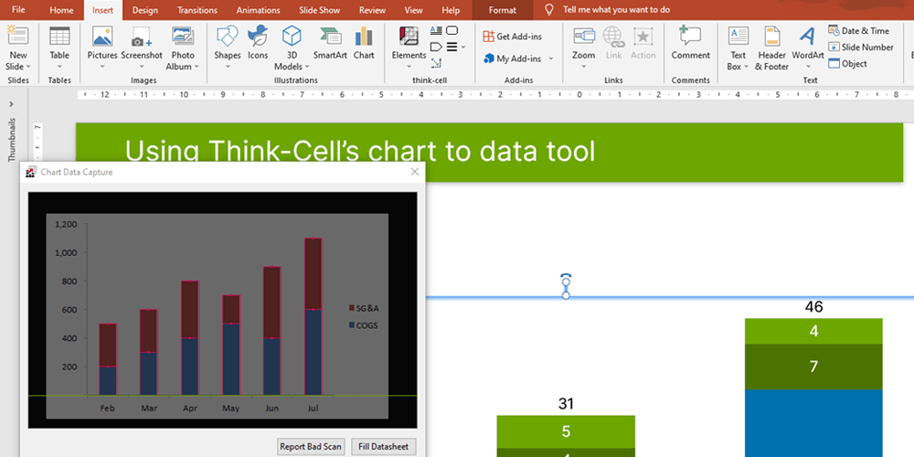Select the chart total label 31
Viewport: 914px width, 457px height.
(x=566, y=403)
